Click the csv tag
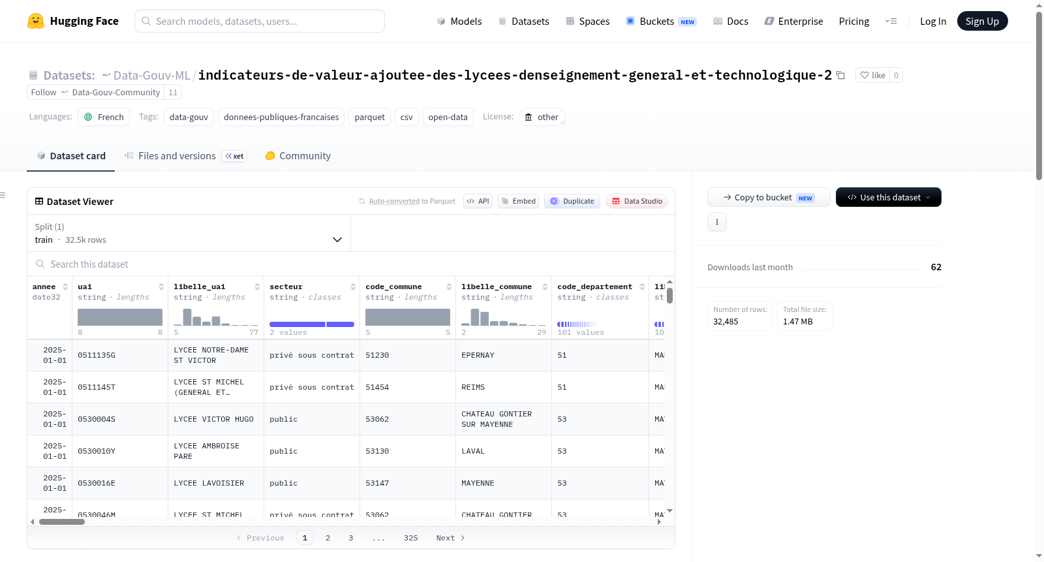This screenshot has height=562, width=1044. click(407, 117)
